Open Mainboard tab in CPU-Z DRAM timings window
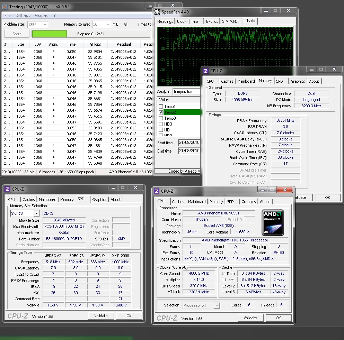Image resolution: width=344 pixels, height=340 pixels. (x=246, y=81)
